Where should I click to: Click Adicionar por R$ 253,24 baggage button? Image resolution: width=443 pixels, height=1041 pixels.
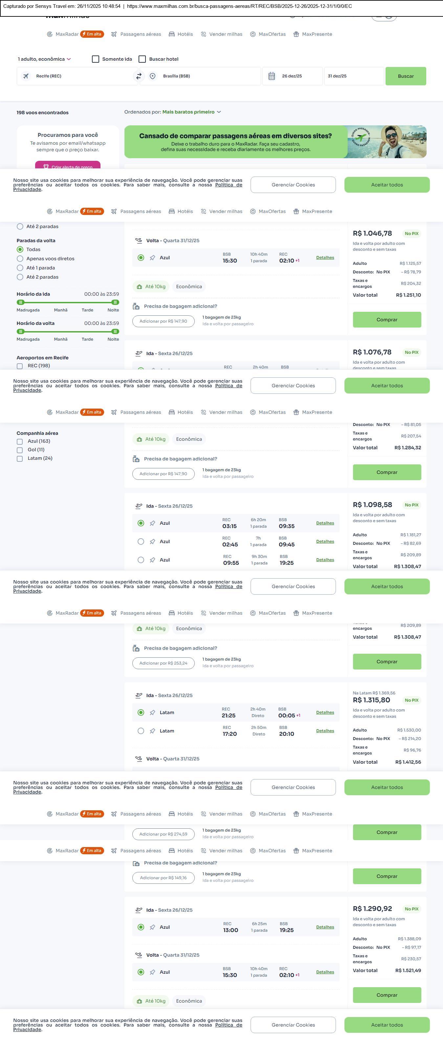[163, 663]
